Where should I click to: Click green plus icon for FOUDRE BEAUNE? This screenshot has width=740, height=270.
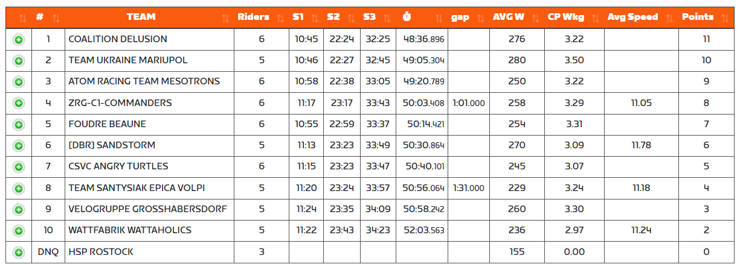(x=19, y=125)
